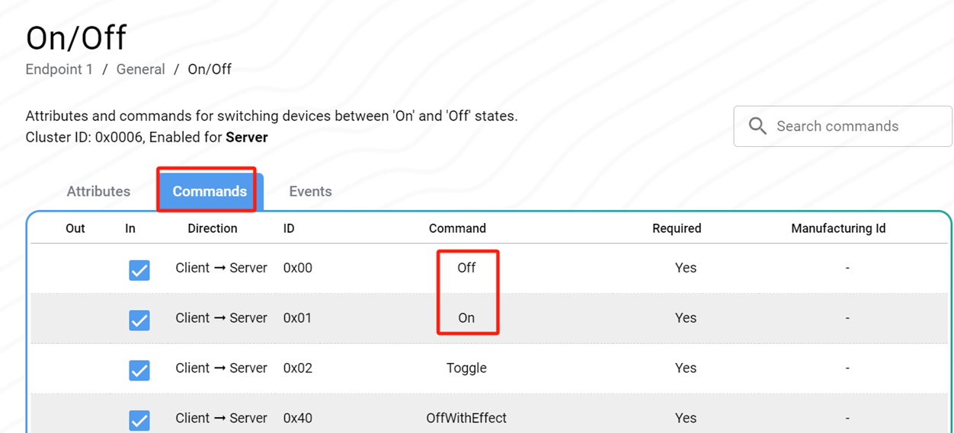The width and height of the screenshot is (954, 433).
Task: Click the ID column header
Action: click(x=289, y=228)
